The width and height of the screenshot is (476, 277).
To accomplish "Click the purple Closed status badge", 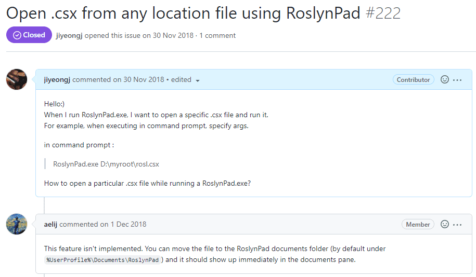I will point(29,35).
